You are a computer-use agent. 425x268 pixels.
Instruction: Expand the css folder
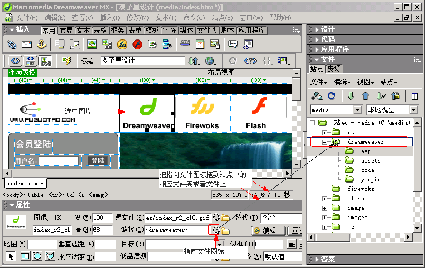coord(324,133)
